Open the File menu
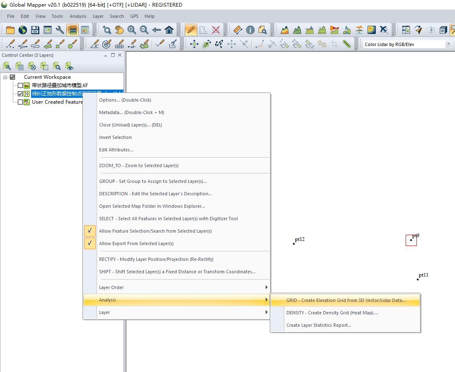 pyautogui.click(x=11, y=16)
